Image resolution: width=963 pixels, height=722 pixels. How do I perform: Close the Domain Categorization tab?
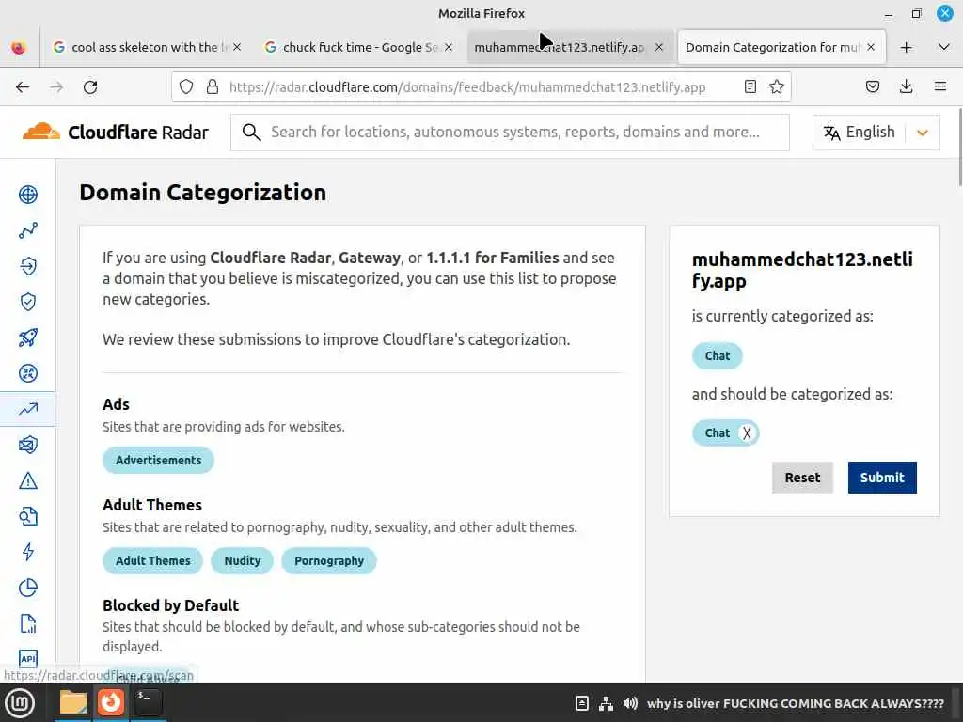(x=871, y=47)
